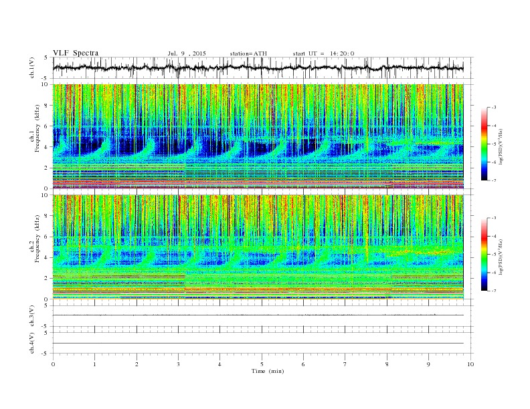Screen dimensions: 530x409
Task: Click time axis tick label "6"
Action: [x=303, y=364]
